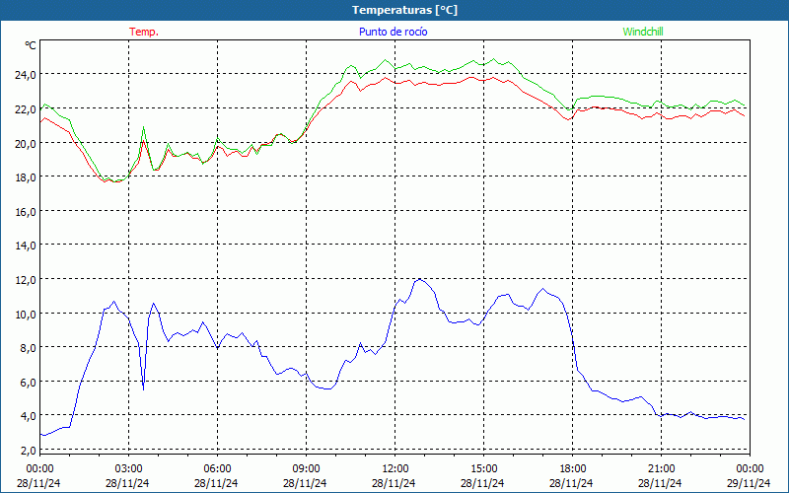Click the '22,0' y-axis value
The height and width of the screenshot is (493, 789).
[26, 109]
